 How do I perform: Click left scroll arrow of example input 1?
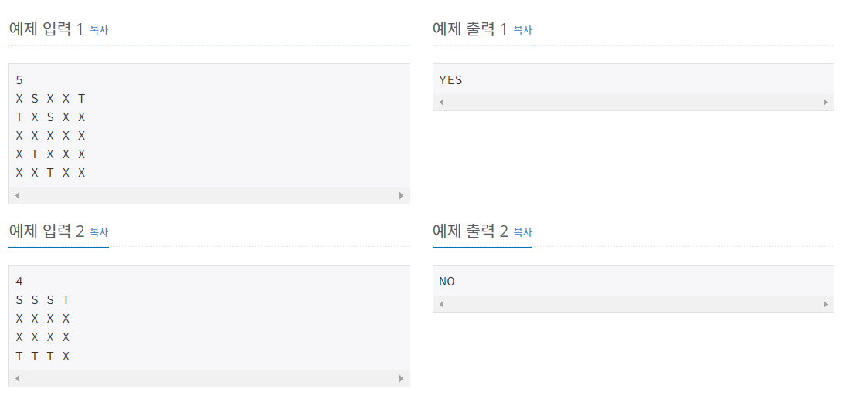(17, 195)
